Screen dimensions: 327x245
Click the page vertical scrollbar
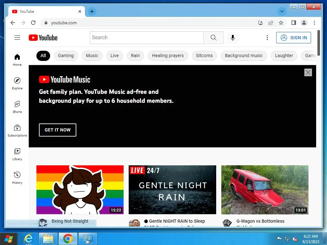click(318, 43)
